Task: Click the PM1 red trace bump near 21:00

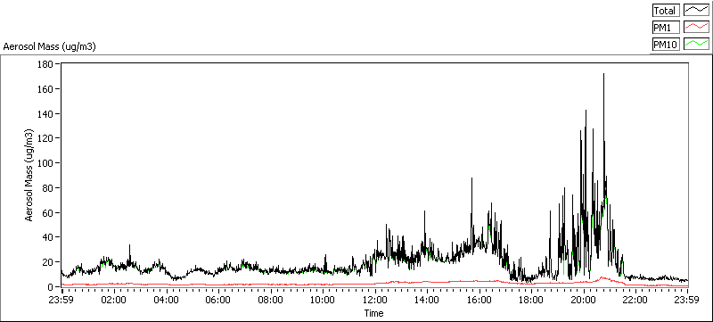Action: [x=602, y=277]
